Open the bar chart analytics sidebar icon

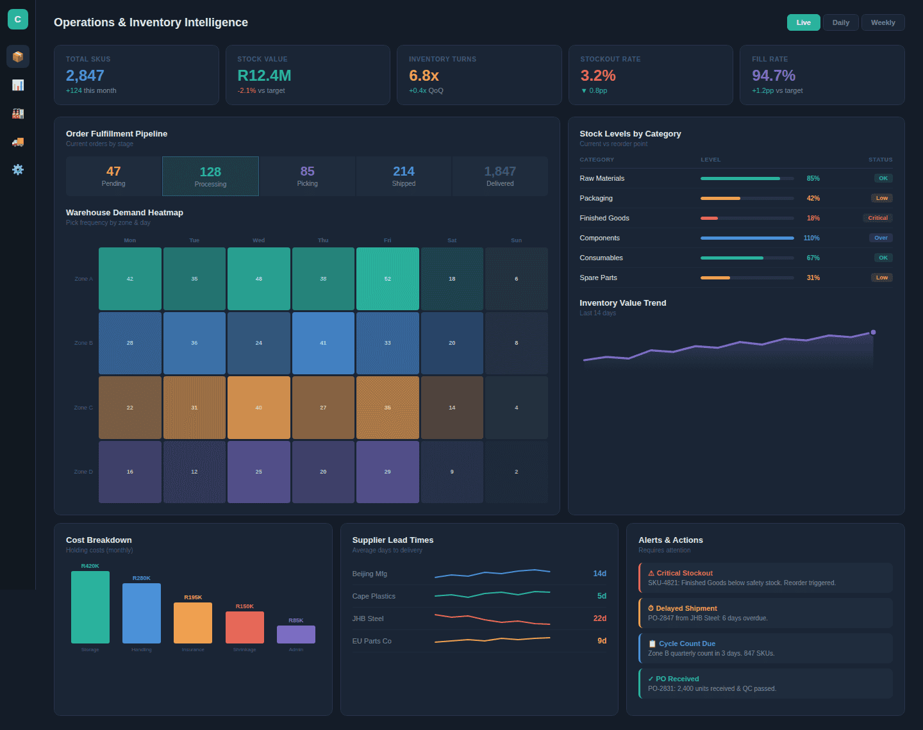pos(18,85)
